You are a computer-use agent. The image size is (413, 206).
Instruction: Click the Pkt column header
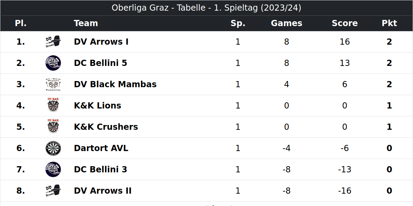click(389, 23)
